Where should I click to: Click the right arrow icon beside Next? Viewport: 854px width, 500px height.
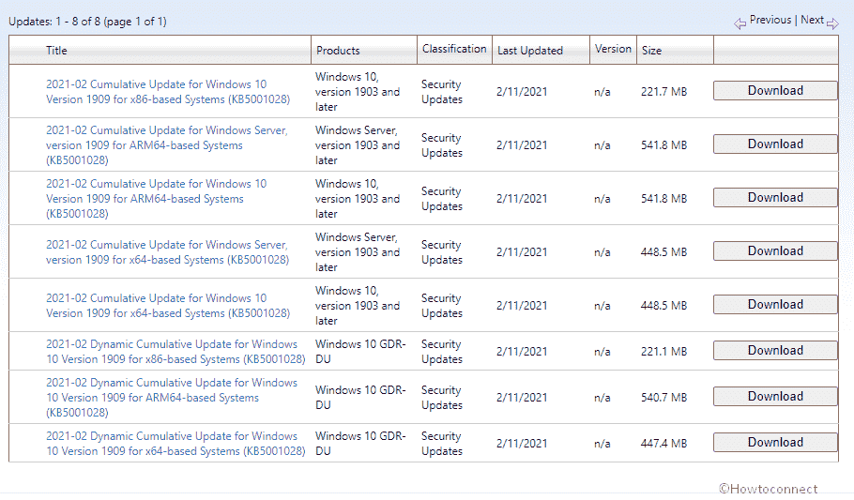[x=832, y=23]
